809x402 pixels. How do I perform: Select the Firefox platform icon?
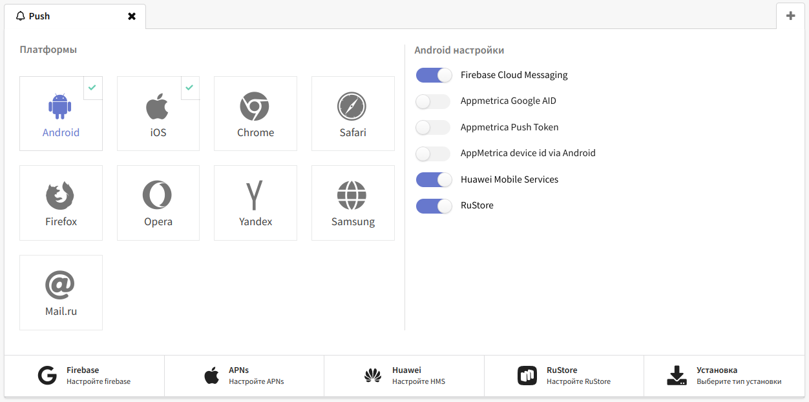(61, 196)
